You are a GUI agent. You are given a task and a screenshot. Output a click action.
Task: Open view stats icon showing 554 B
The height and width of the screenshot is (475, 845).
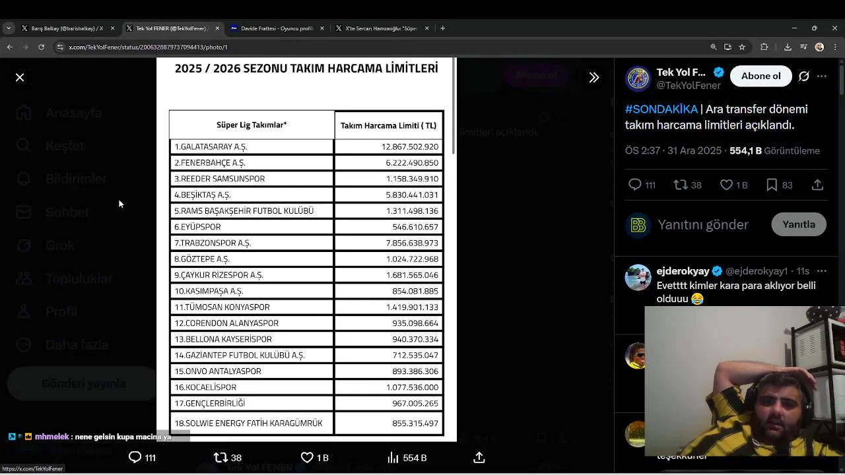(x=393, y=457)
